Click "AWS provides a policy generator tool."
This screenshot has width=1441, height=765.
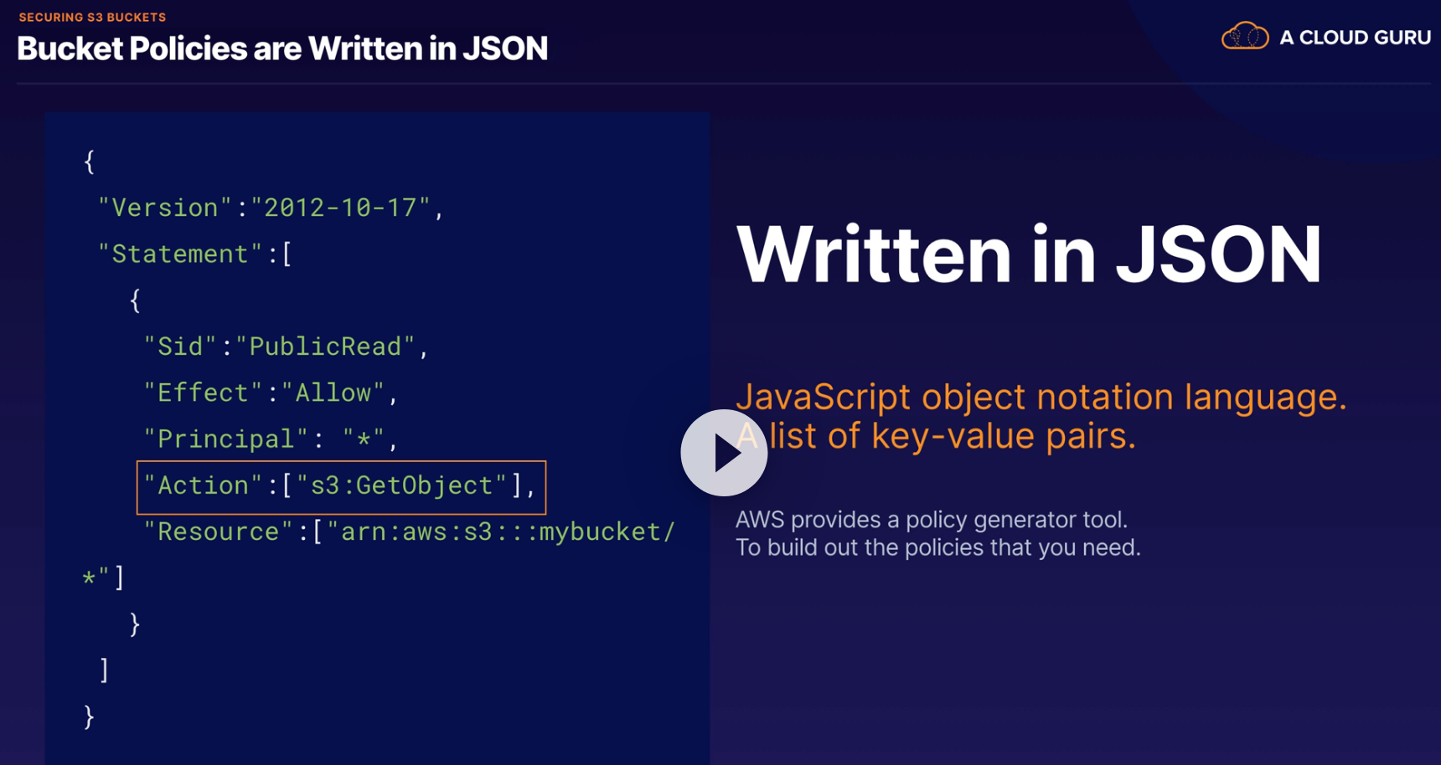coord(932,520)
